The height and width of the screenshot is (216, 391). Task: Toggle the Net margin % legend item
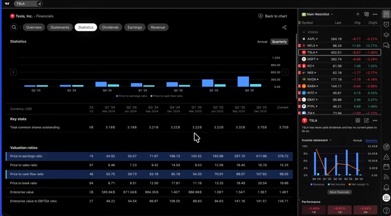pos(358,184)
